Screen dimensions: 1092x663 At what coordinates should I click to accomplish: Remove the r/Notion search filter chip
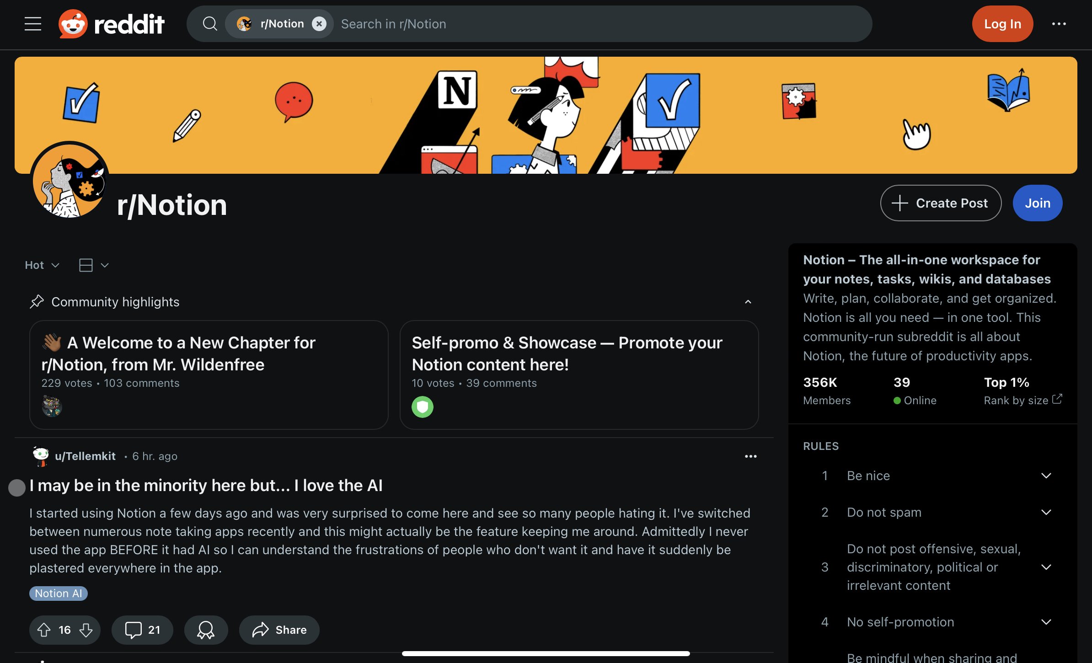[x=319, y=24]
